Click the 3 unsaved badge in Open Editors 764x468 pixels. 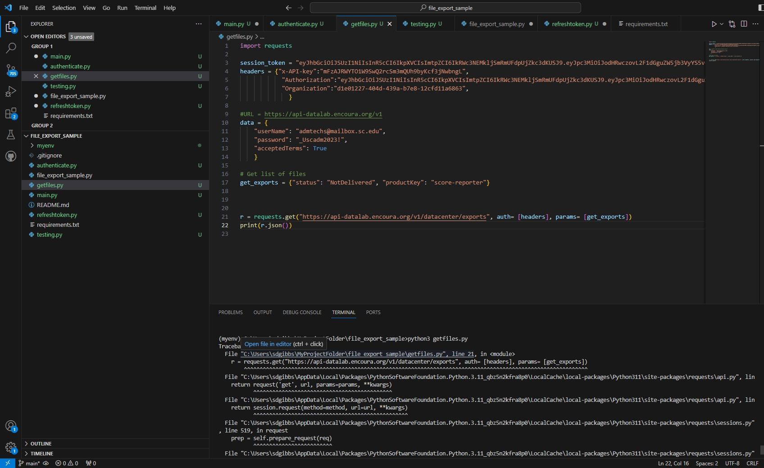tap(82, 37)
